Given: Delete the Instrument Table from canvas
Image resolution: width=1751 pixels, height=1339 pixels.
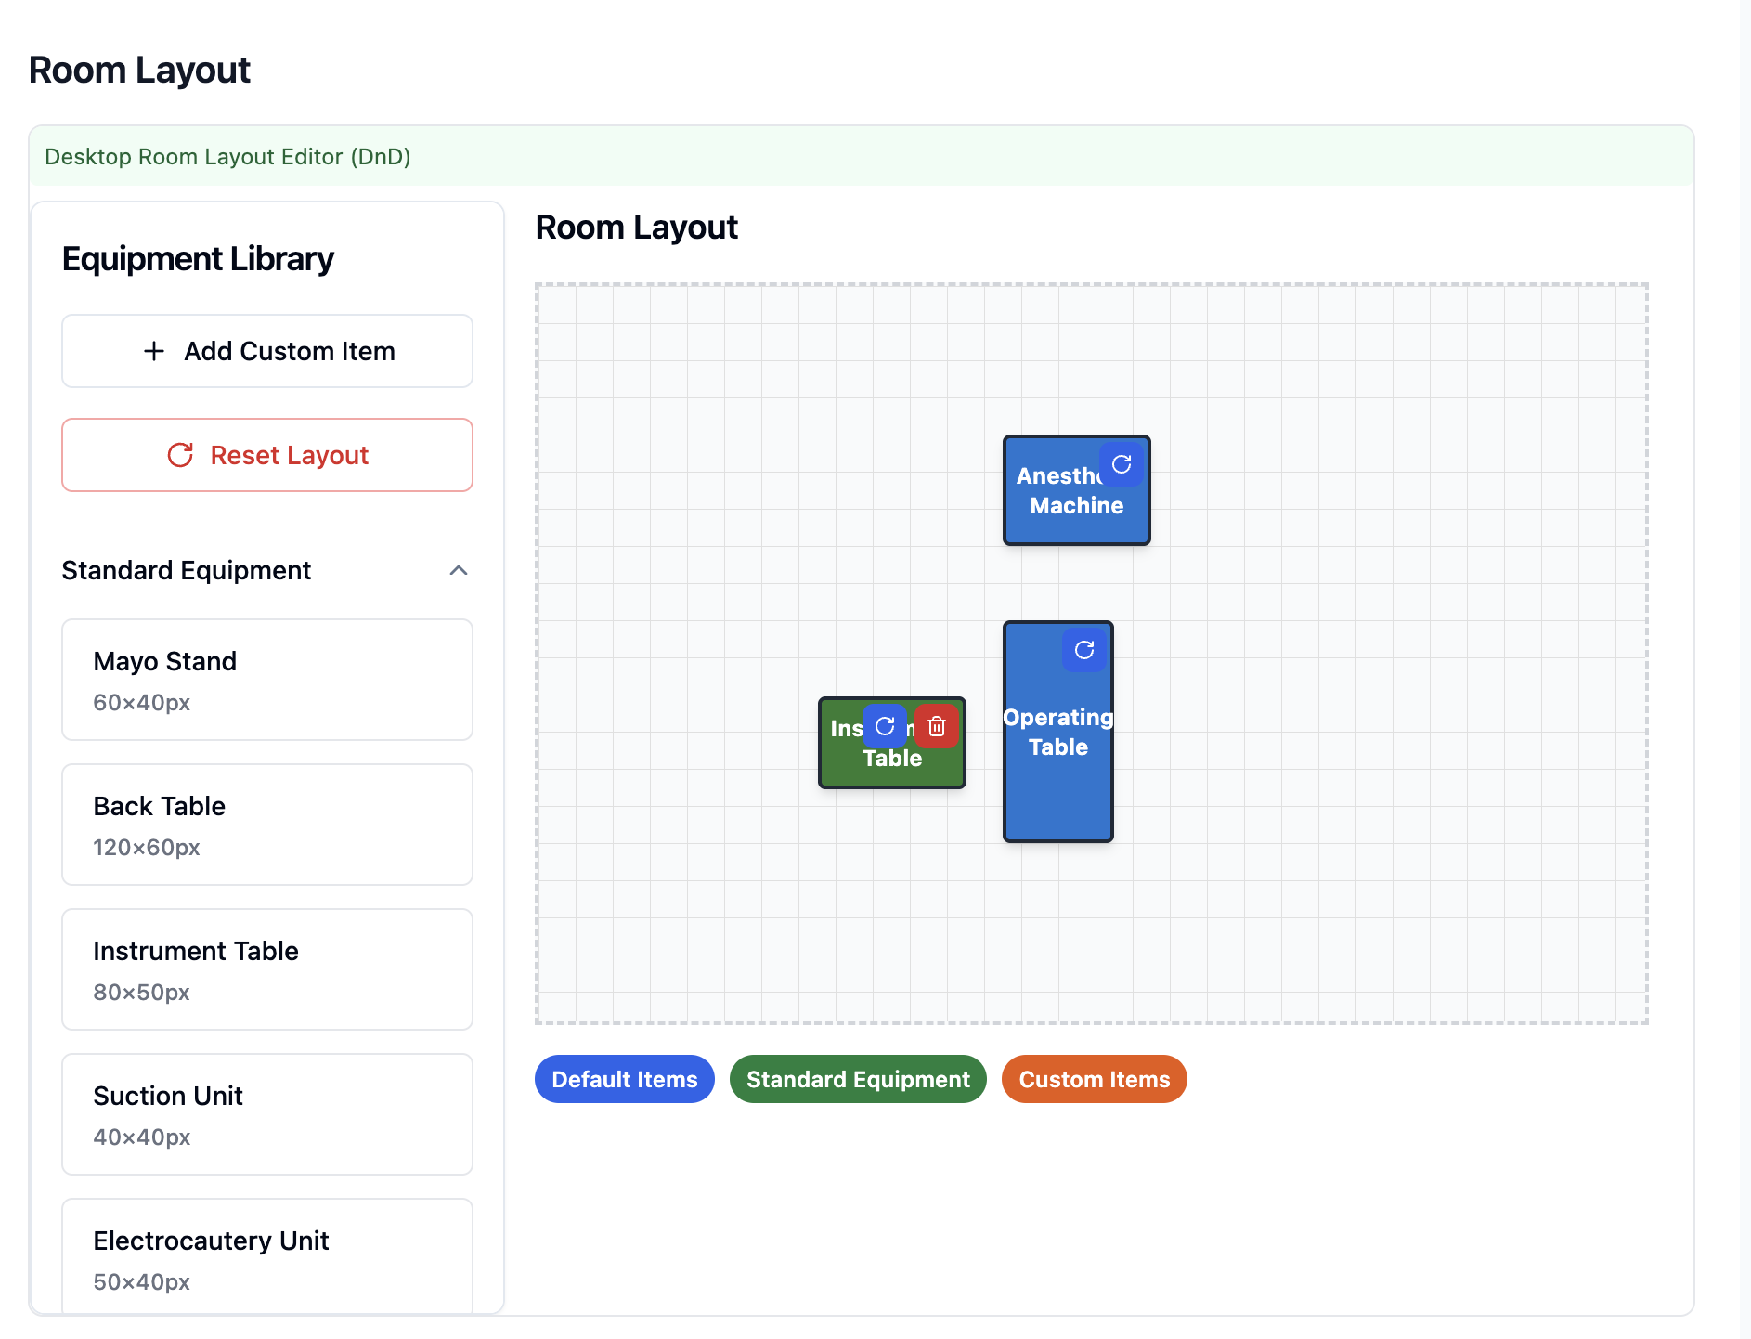Looking at the screenshot, I should (937, 726).
